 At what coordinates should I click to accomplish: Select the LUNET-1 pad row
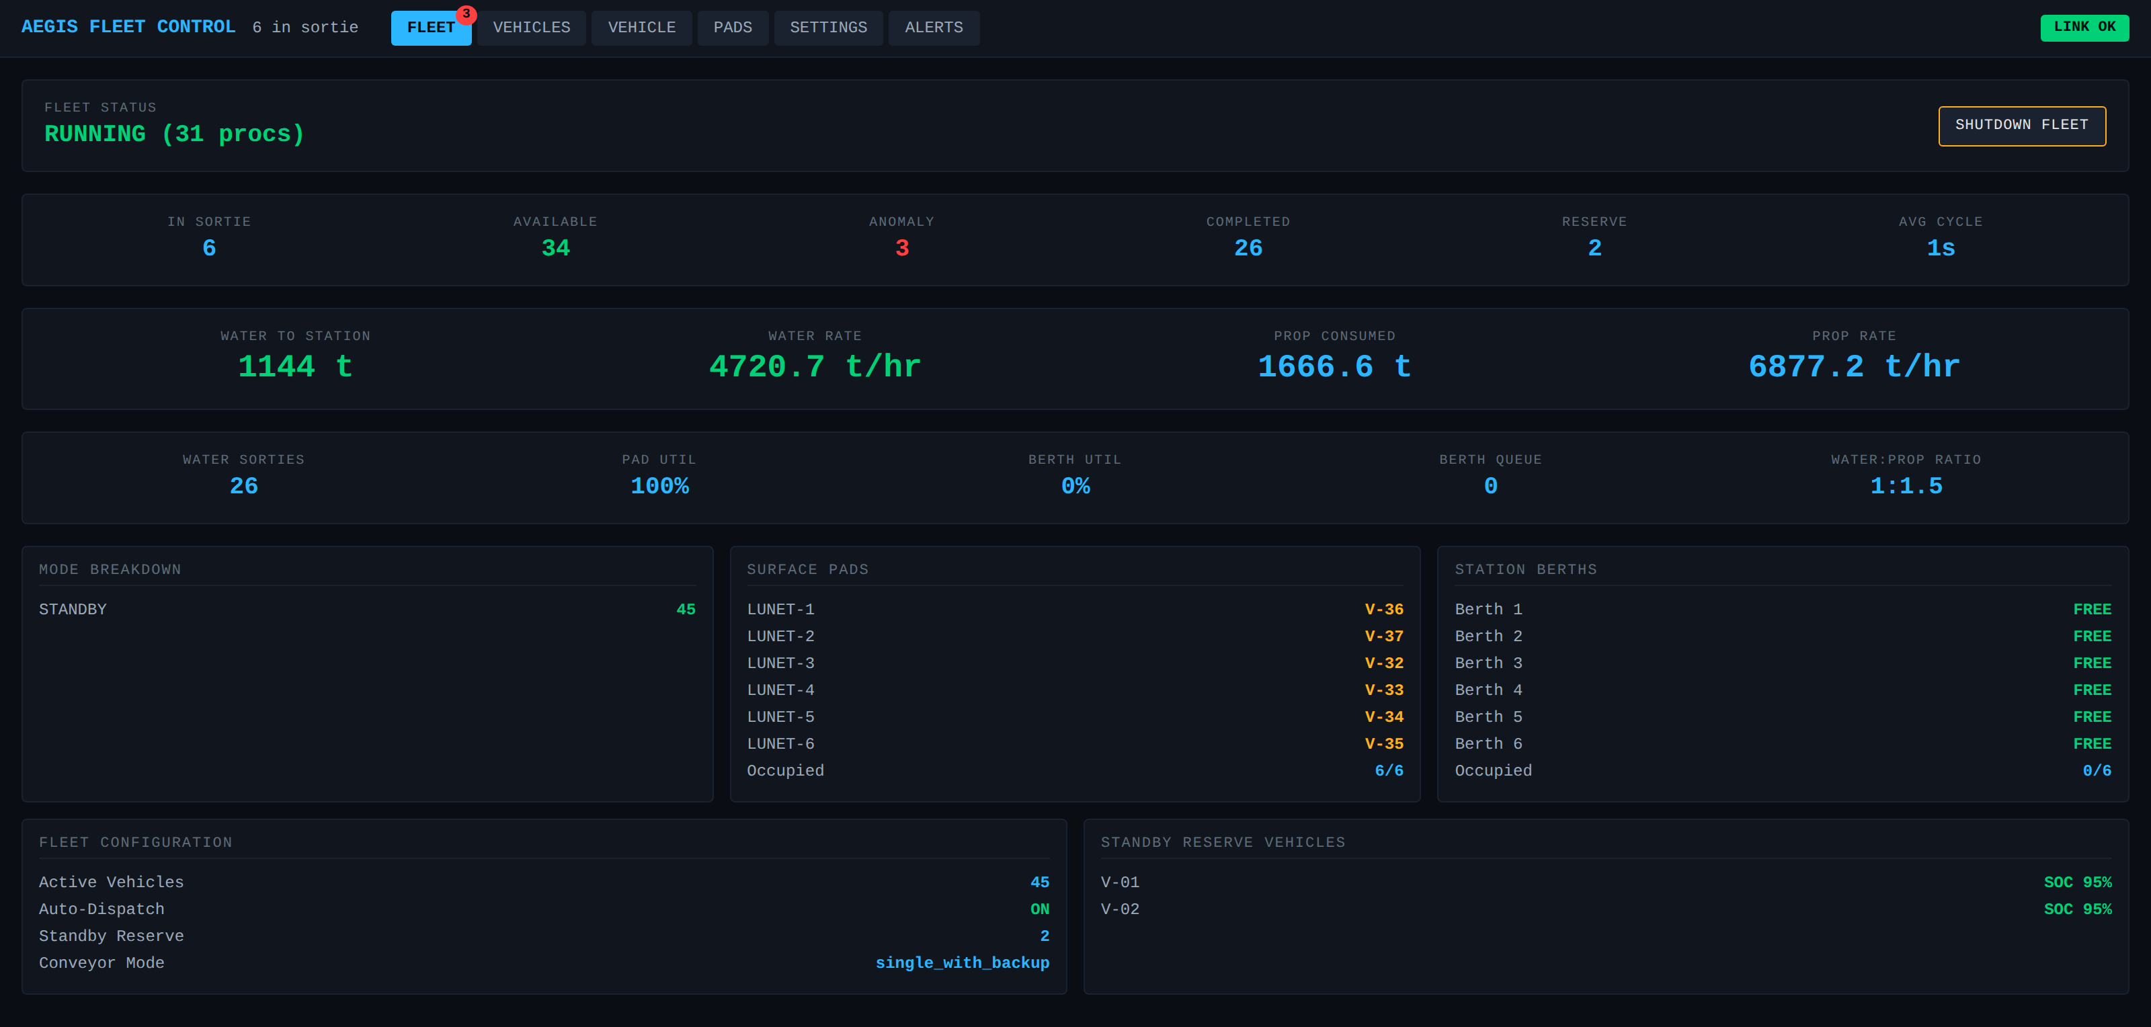pos(1075,610)
